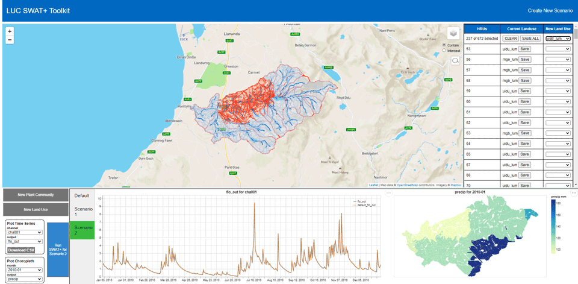Viewport: 578px width, 284px height.
Task: Zoom out of the map
Action: [10, 40]
